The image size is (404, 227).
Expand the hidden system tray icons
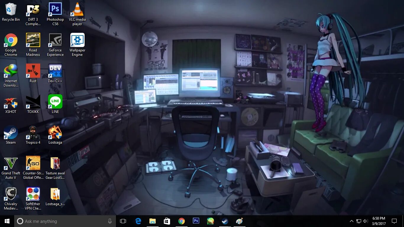(352, 221)
